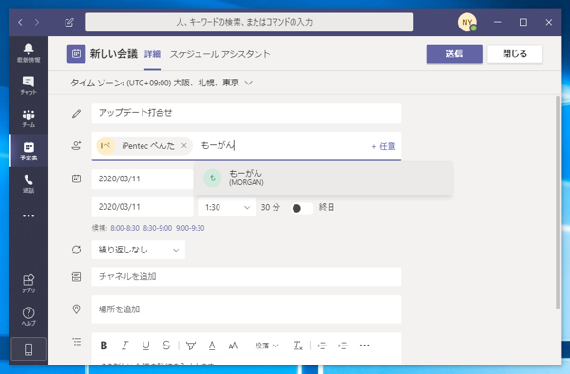Open more formatting options ellipsis
This screenshot has width=570, height=374.
364,346
